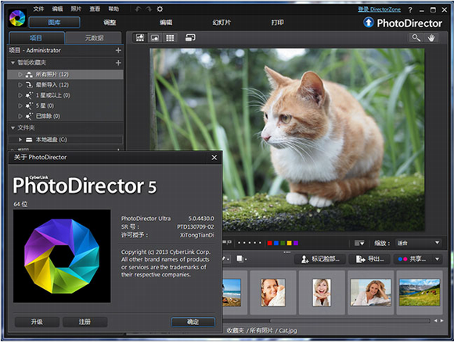454x342 pixels.
Task: Open preferences with the gear icon
Action: [160, 9]
